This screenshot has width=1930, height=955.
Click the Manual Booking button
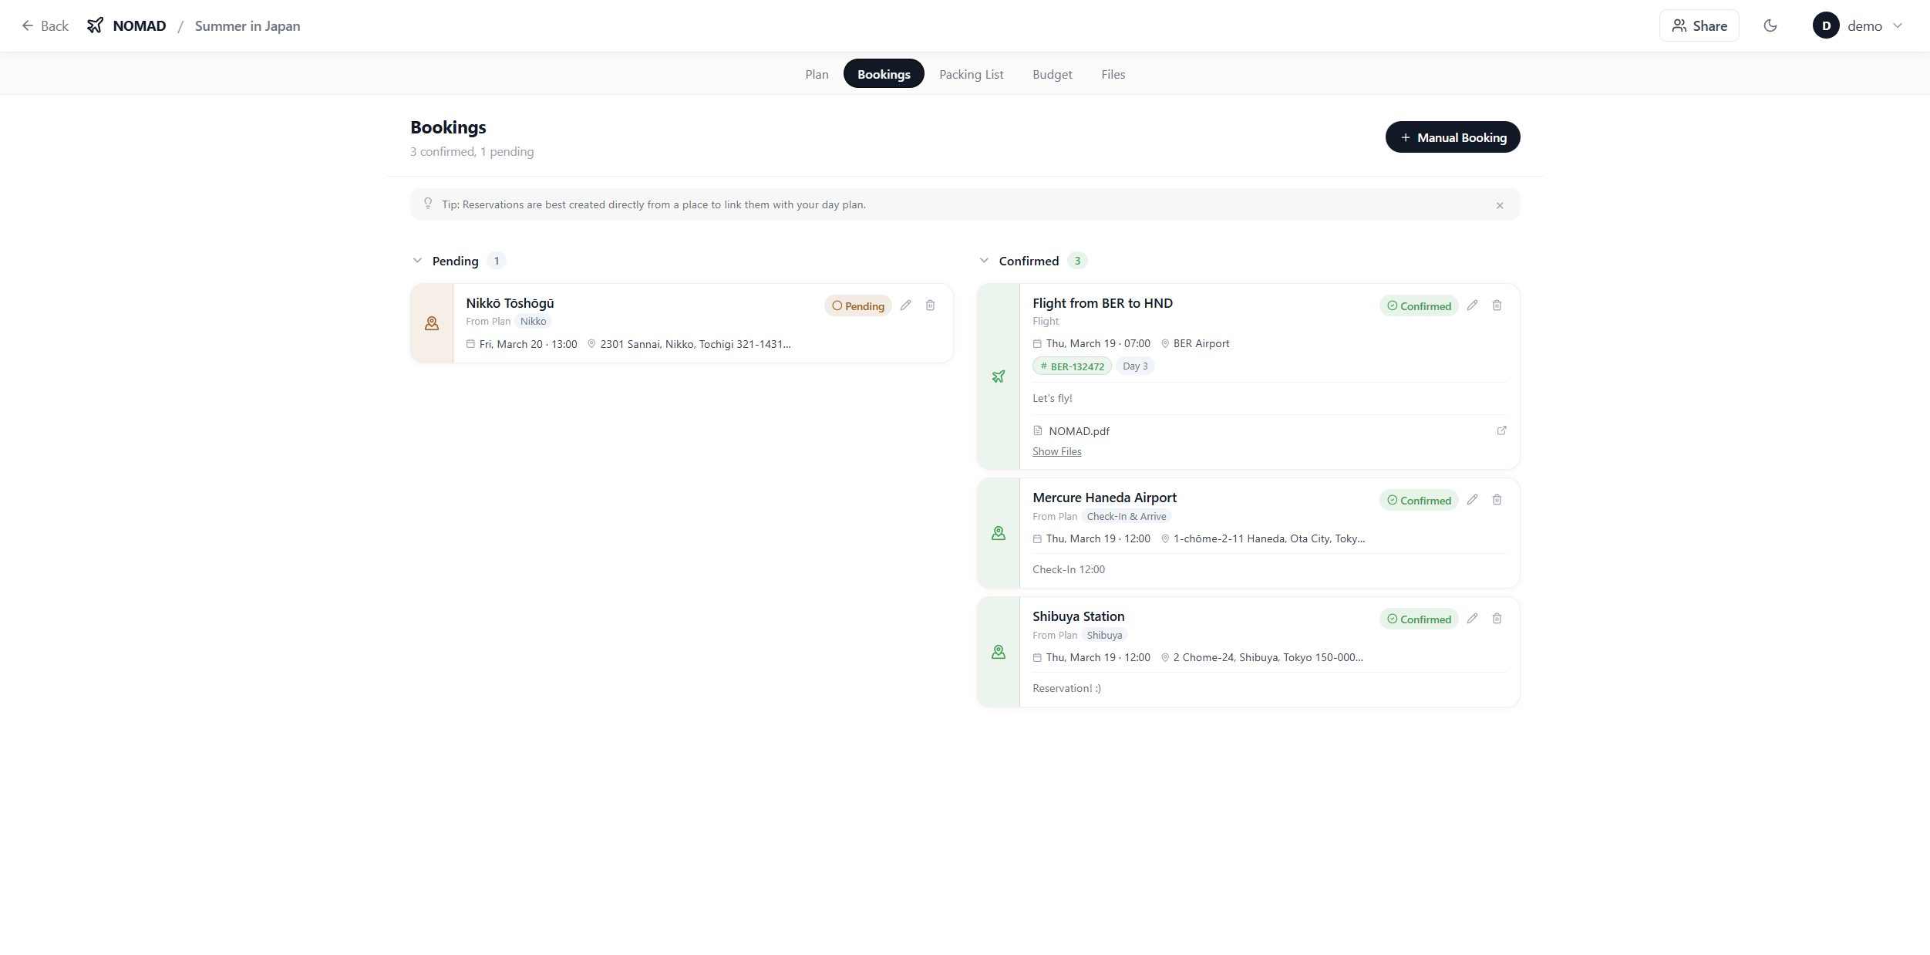1452,137
